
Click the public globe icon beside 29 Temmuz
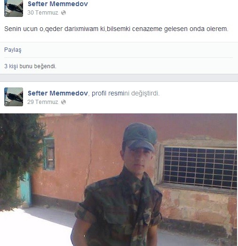(x=63, y=102)
